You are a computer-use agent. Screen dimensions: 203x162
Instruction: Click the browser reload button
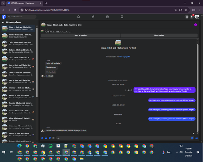click(15, 10)
